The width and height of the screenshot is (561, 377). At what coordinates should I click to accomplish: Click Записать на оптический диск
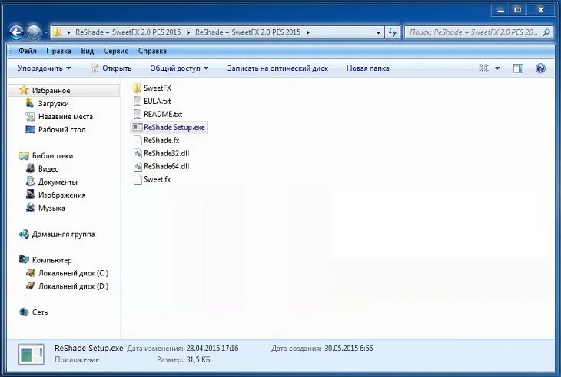[x=277, y=68]
